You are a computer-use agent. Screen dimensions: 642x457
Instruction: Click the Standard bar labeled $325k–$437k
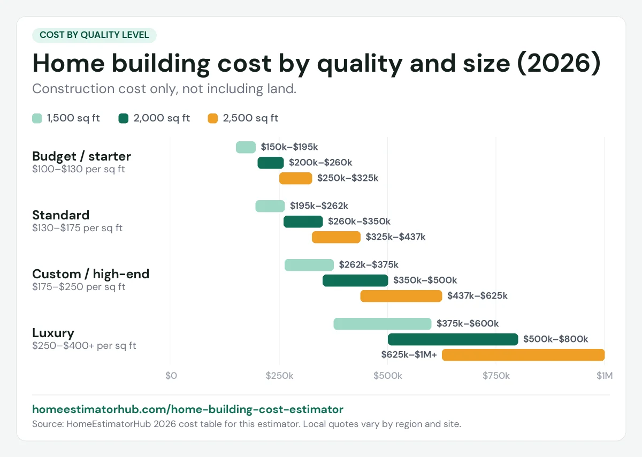tap(337, 237)
